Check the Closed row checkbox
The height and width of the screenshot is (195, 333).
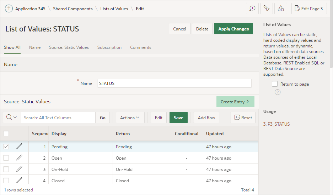pyautogui.click(x=6, y=180)
